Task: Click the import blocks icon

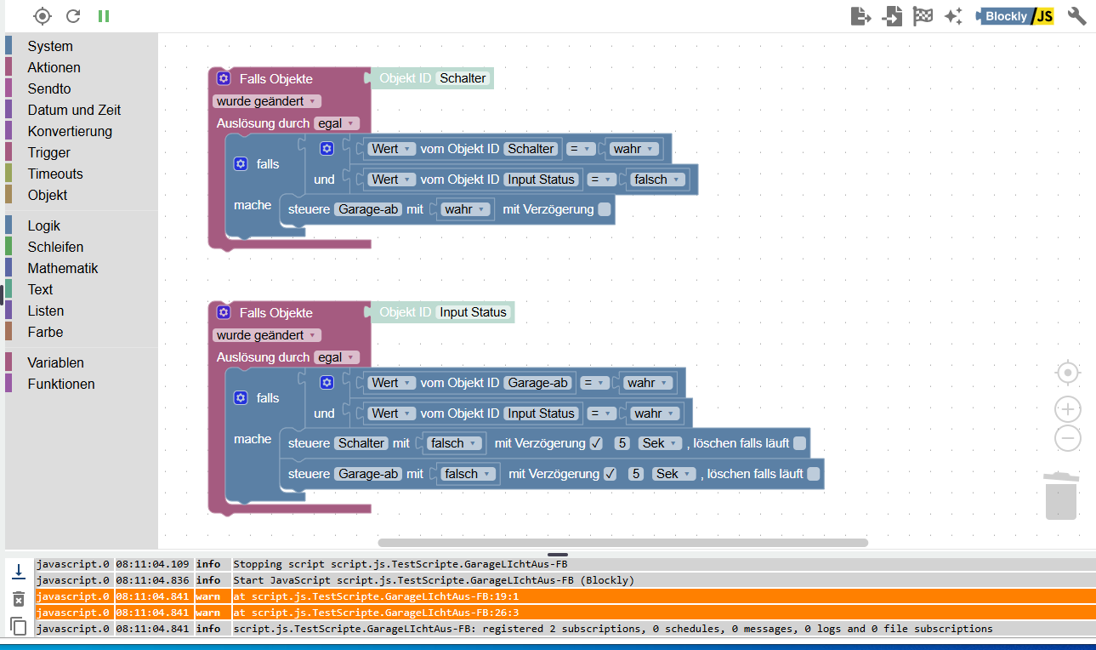Action: click(x=892, y=15)
